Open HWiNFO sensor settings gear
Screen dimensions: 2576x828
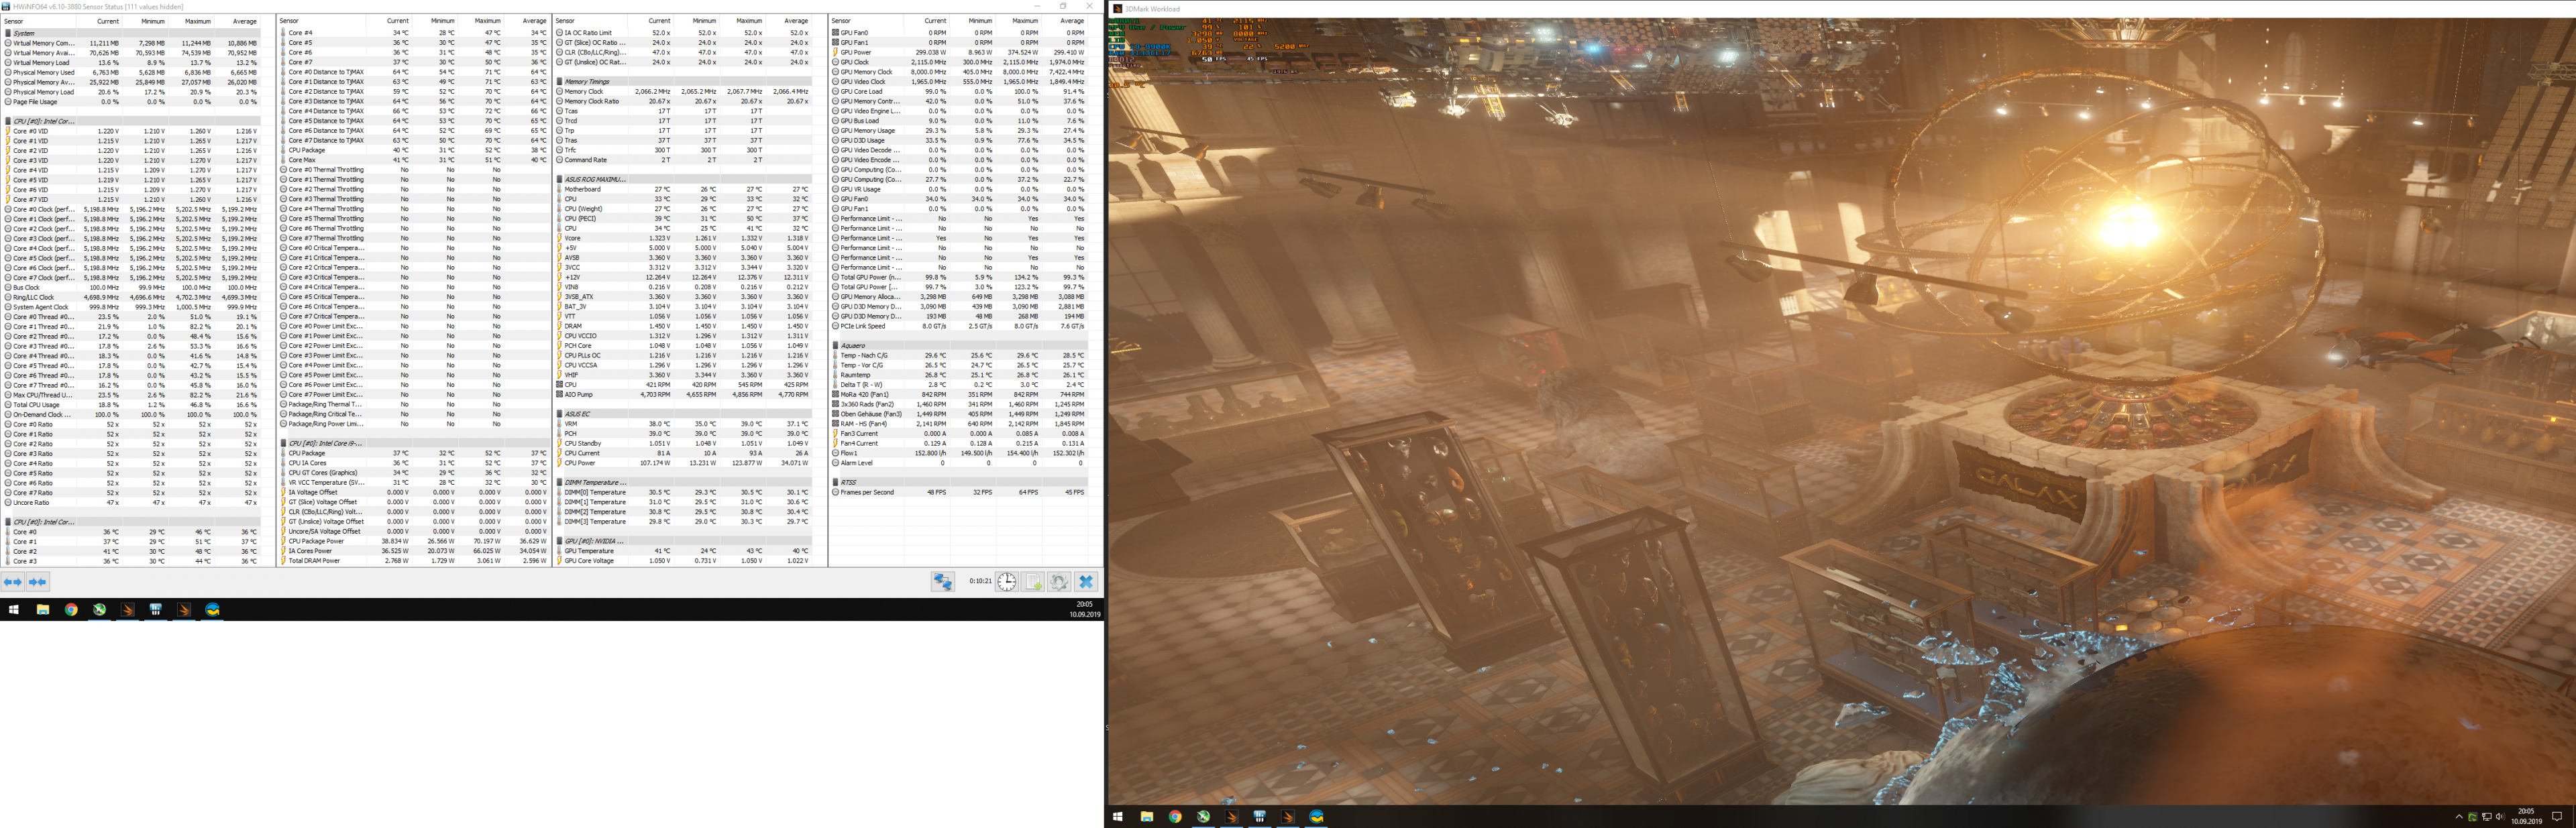pyautogui.click(x=1059, y=582)
